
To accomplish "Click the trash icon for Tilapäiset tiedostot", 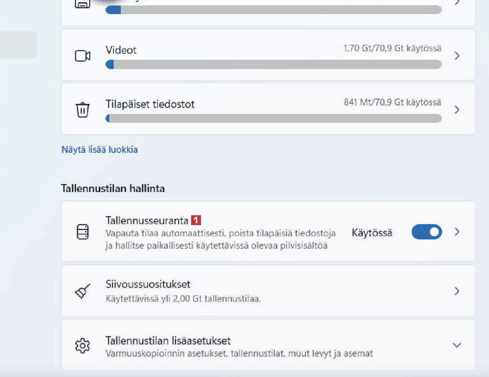I will point(83,110).
